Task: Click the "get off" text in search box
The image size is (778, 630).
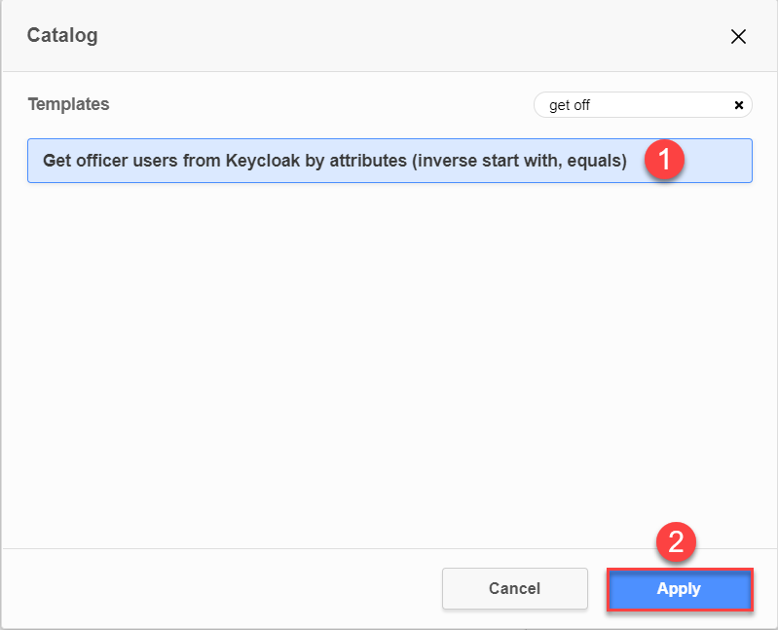Action: (x=570, y=105)
